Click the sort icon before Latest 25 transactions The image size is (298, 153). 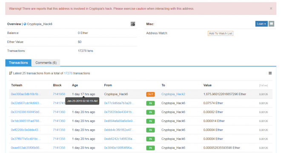pos(11,73)
